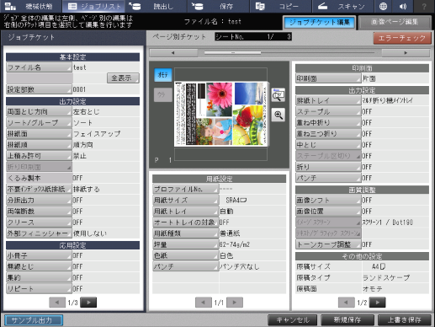Screen dimensions: 435x327
Task: Open the 外部フィニッシャー setting
Action: 39,233
